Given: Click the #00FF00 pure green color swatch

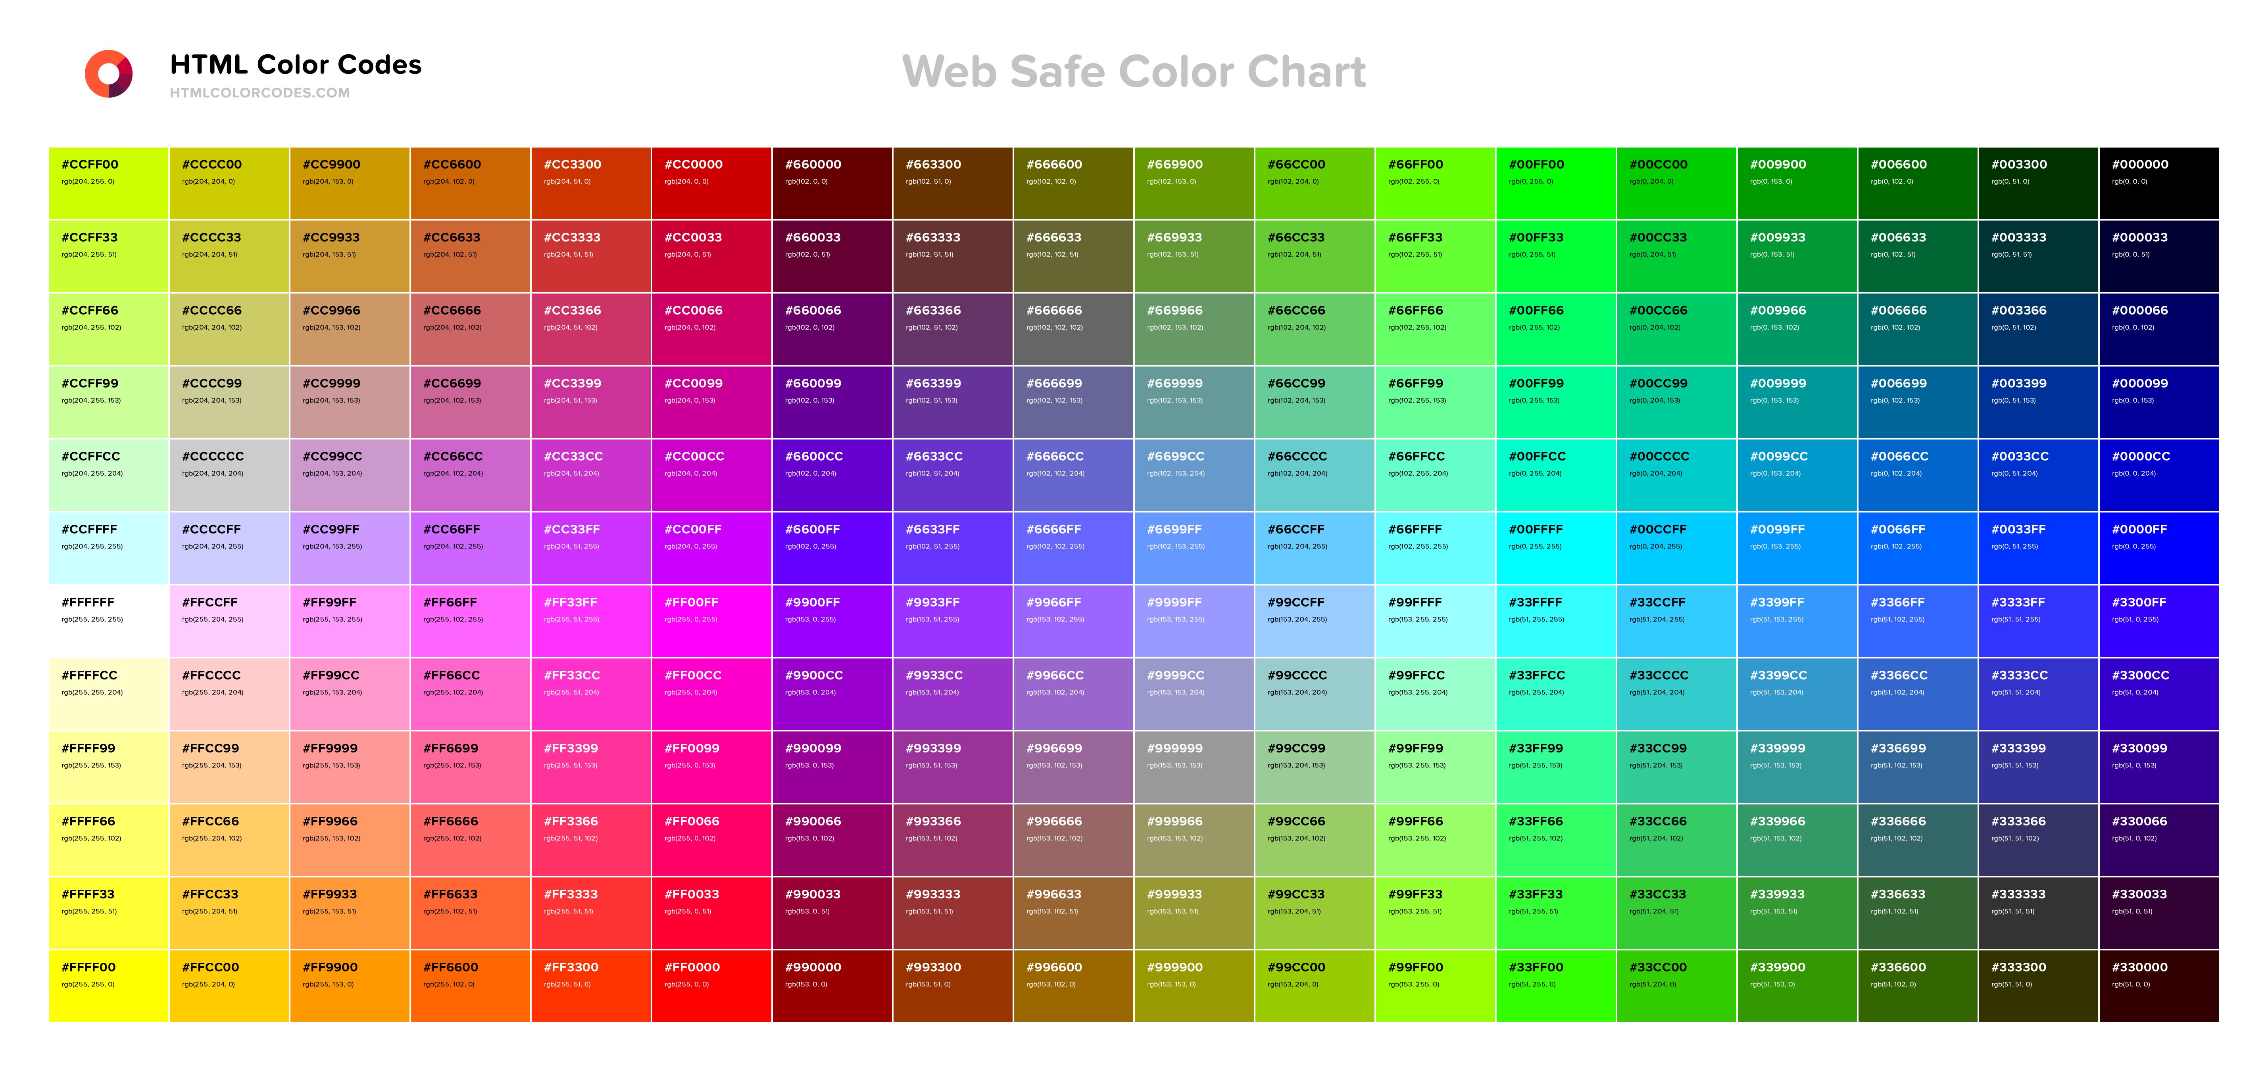Looking at the screenshot, I should (1555, 173).
